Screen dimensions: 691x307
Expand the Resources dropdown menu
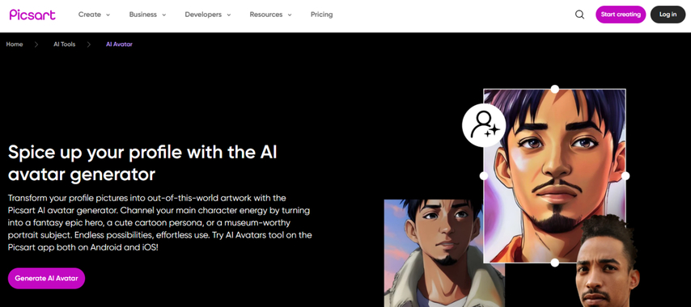click(270, 15)
